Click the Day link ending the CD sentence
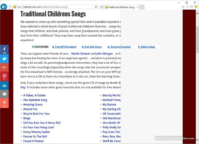Screen dimensions: 199x144 23,87
